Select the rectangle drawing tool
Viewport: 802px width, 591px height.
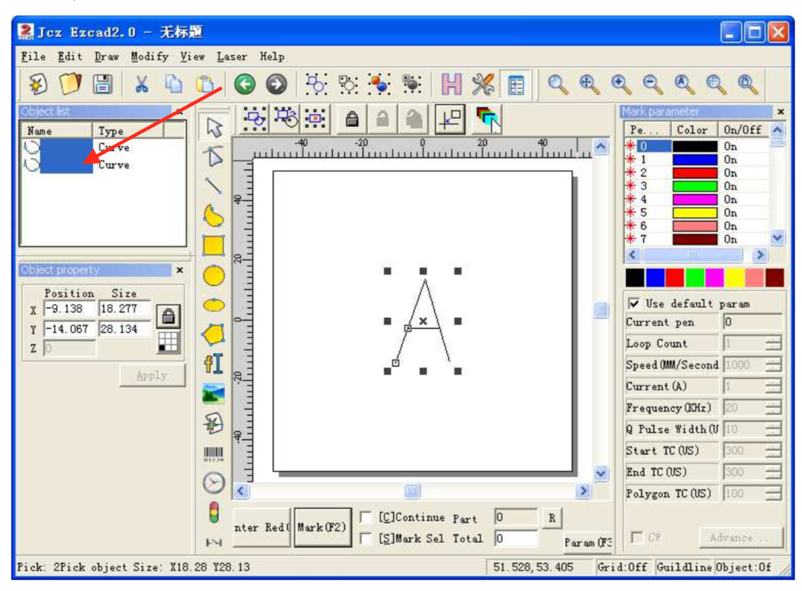pos(214,246)
